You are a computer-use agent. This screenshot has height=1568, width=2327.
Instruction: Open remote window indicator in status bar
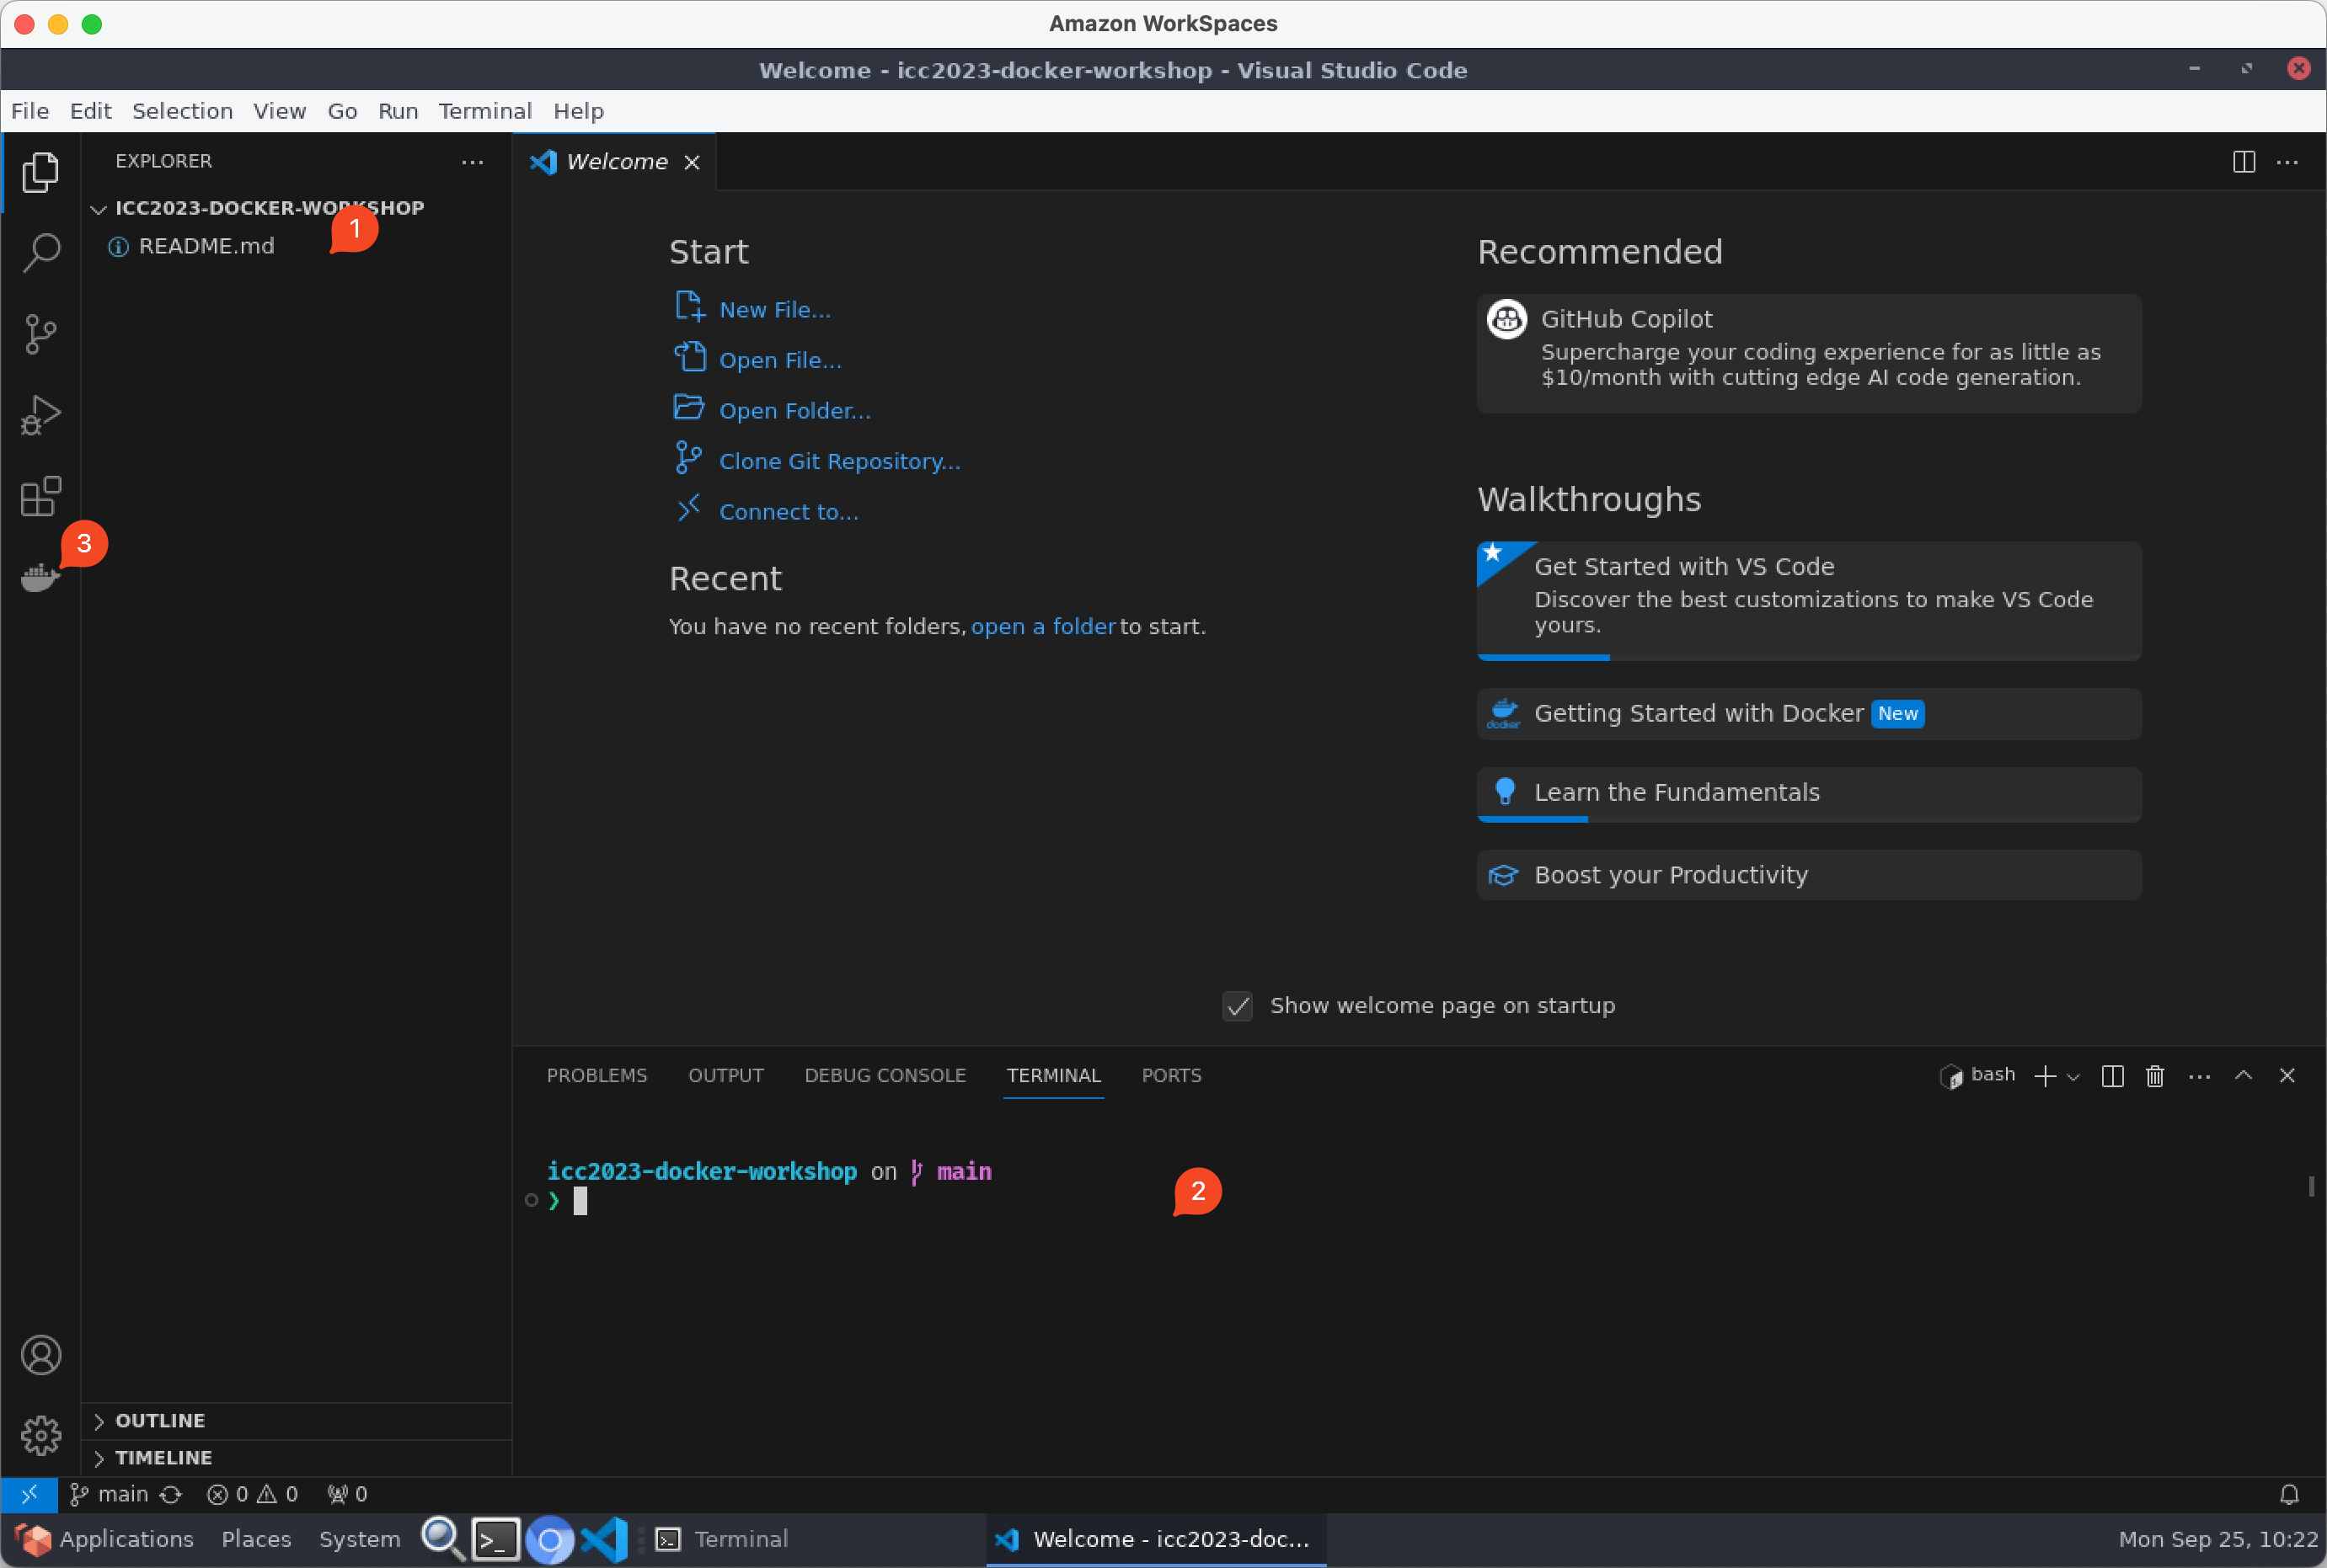[29, 1494]
